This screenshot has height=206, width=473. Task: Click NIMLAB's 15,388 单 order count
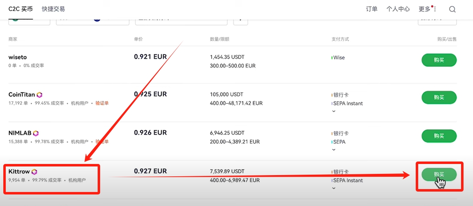pos(18,141)
